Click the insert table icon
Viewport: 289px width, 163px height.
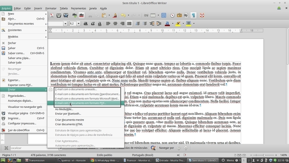pyautogui.click(x=153, y=15)
